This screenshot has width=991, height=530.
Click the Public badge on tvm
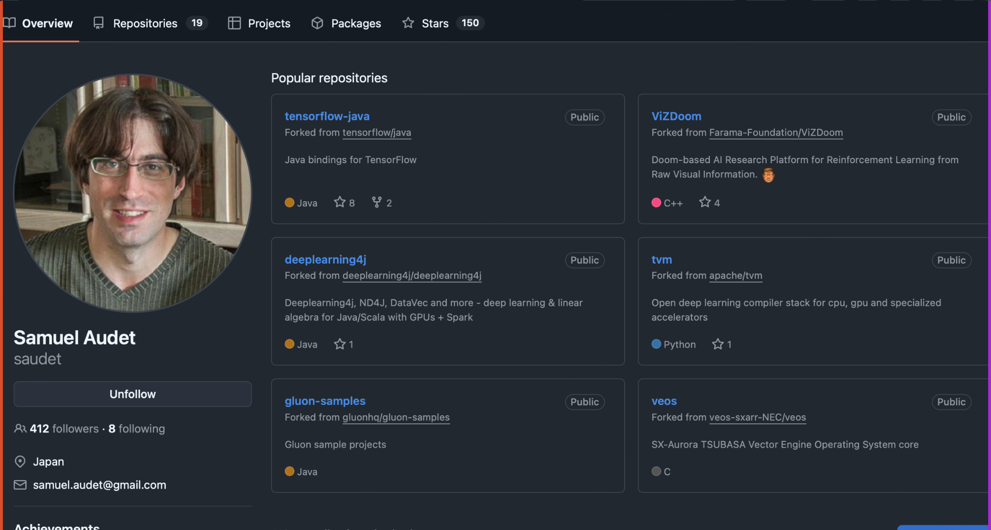point(951,260)
